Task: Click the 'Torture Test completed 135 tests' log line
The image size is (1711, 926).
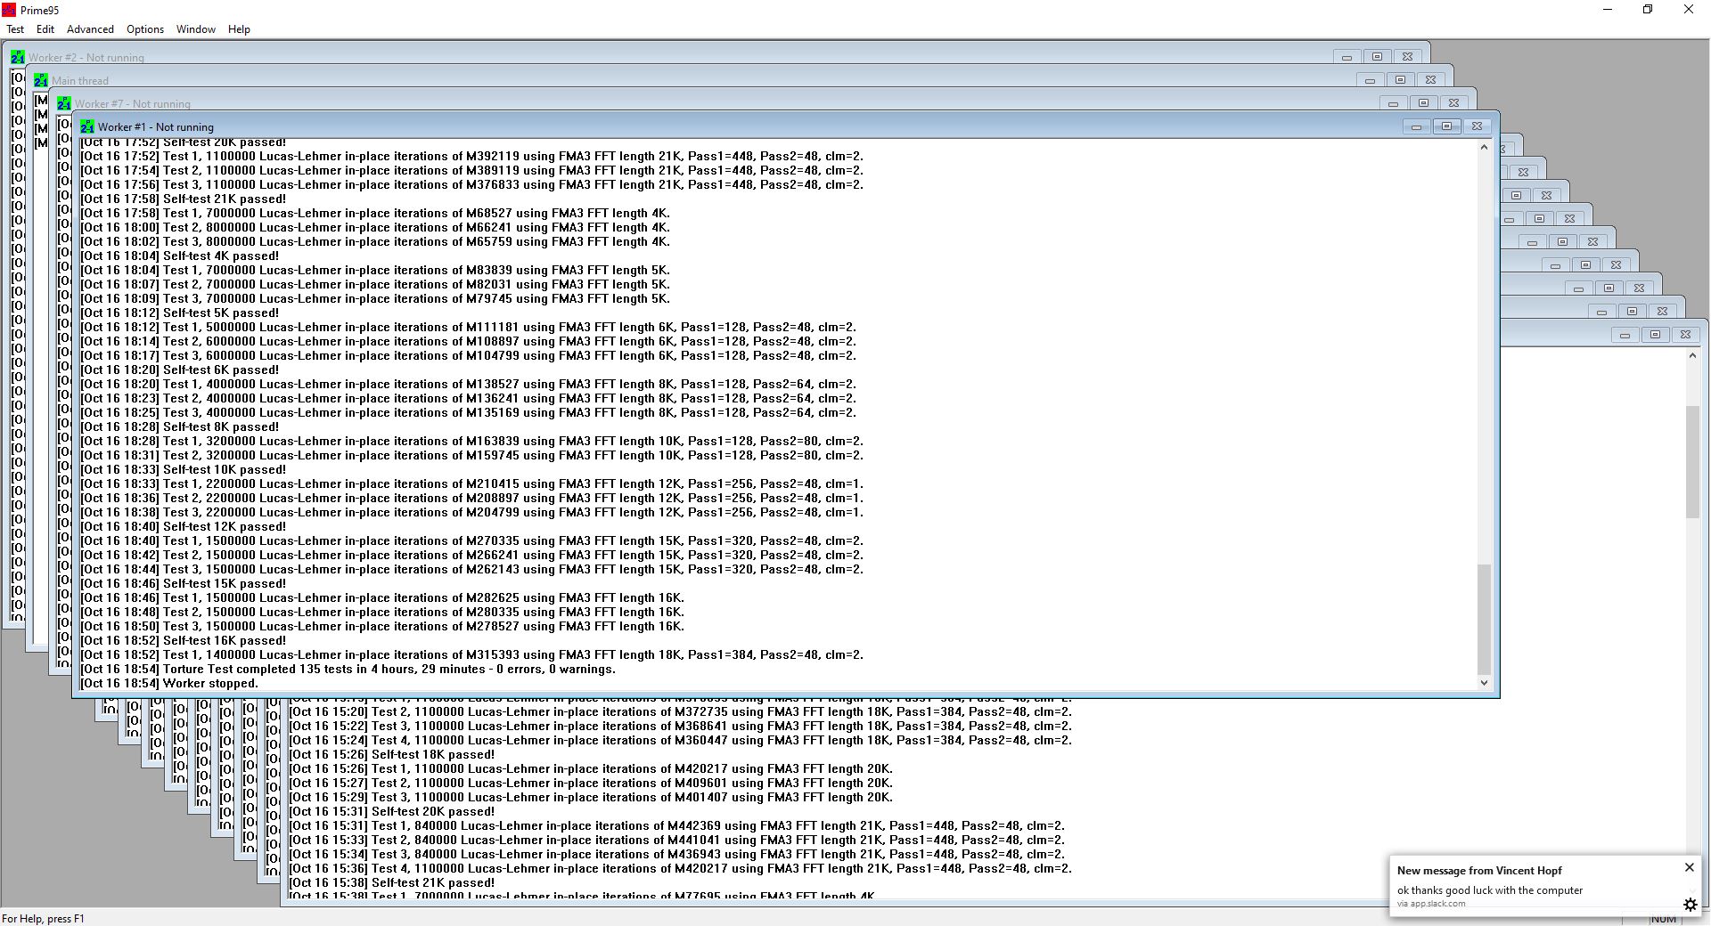Action: pyautogui.click(x=348, y=669)
